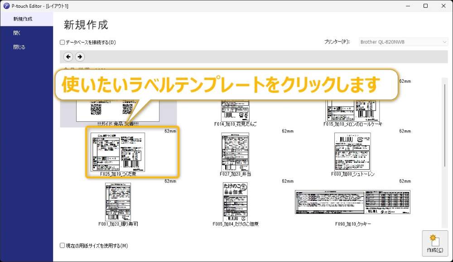Image resolution: width=453 pixels, height=262 pixels.
Task: Click the forward arrow navigation icon
Action: 80,57
